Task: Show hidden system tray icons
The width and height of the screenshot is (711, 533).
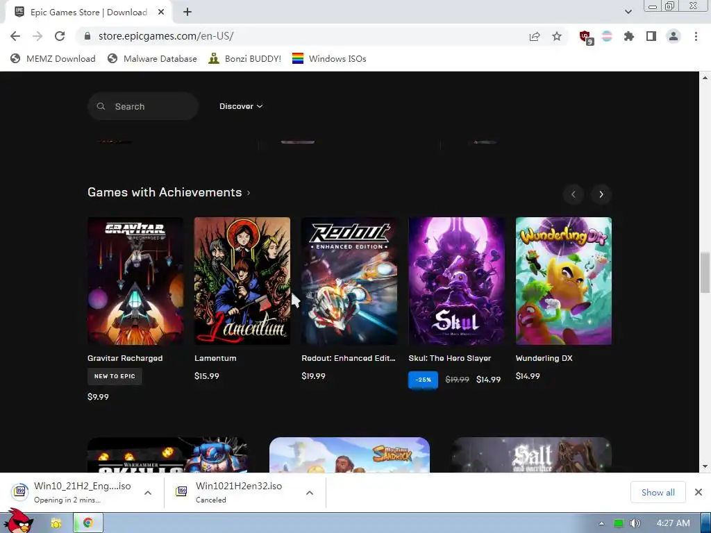Action: pyautogui.click(x=602, y=523)
